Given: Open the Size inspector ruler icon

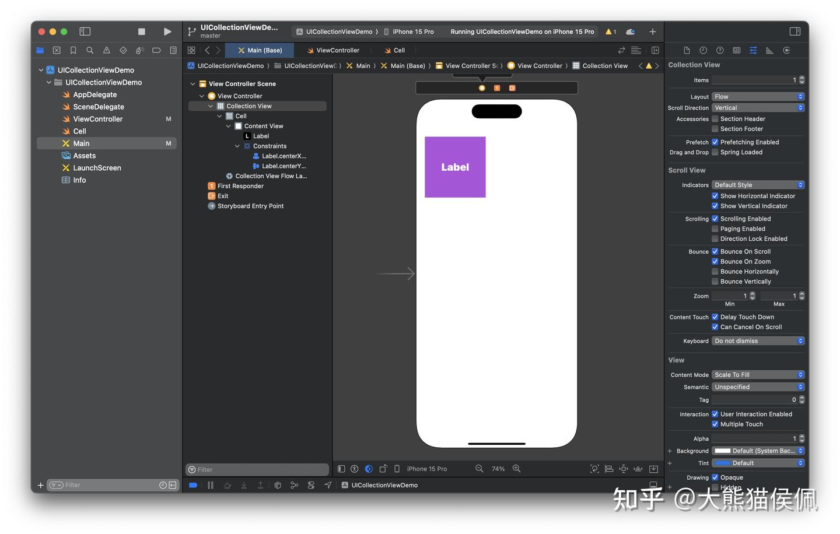Looking at the screenshot, I should coord(770,50).
